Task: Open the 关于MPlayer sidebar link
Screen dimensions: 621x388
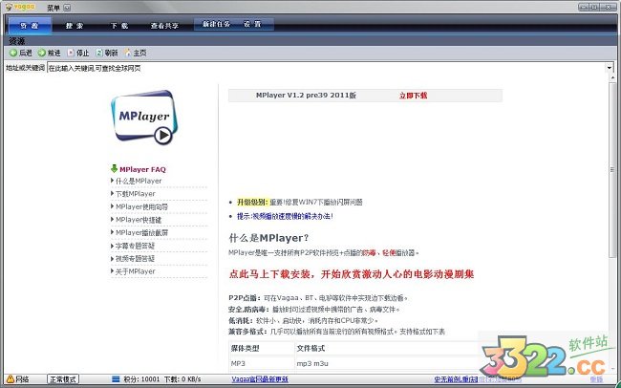Action: click(x=136, y=271)
